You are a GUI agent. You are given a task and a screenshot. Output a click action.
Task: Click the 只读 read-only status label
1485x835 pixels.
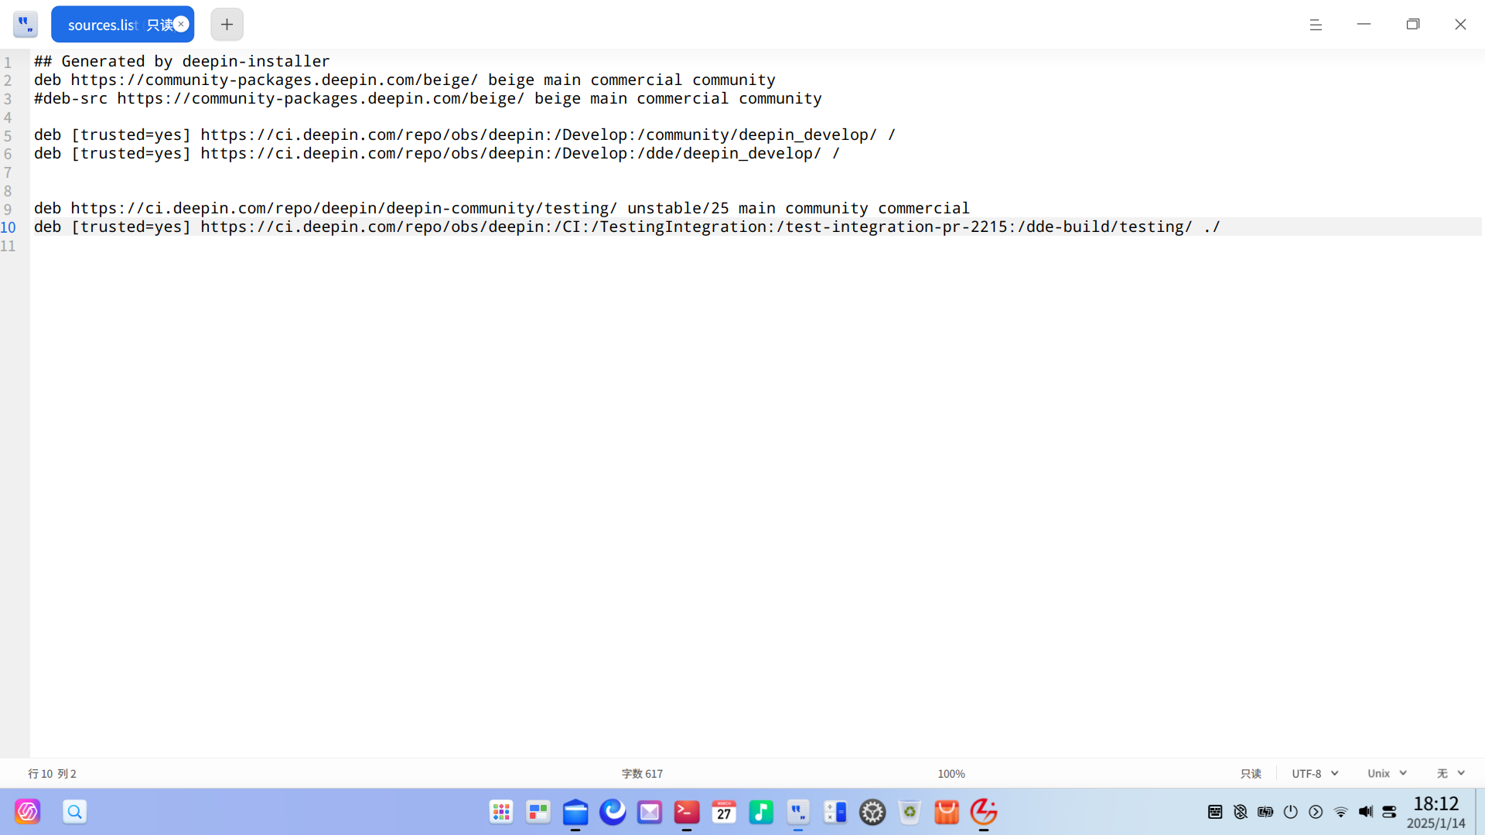pos(1251,773)
